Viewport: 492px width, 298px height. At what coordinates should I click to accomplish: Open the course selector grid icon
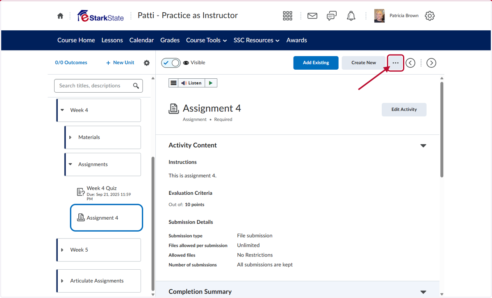point(287,16)
